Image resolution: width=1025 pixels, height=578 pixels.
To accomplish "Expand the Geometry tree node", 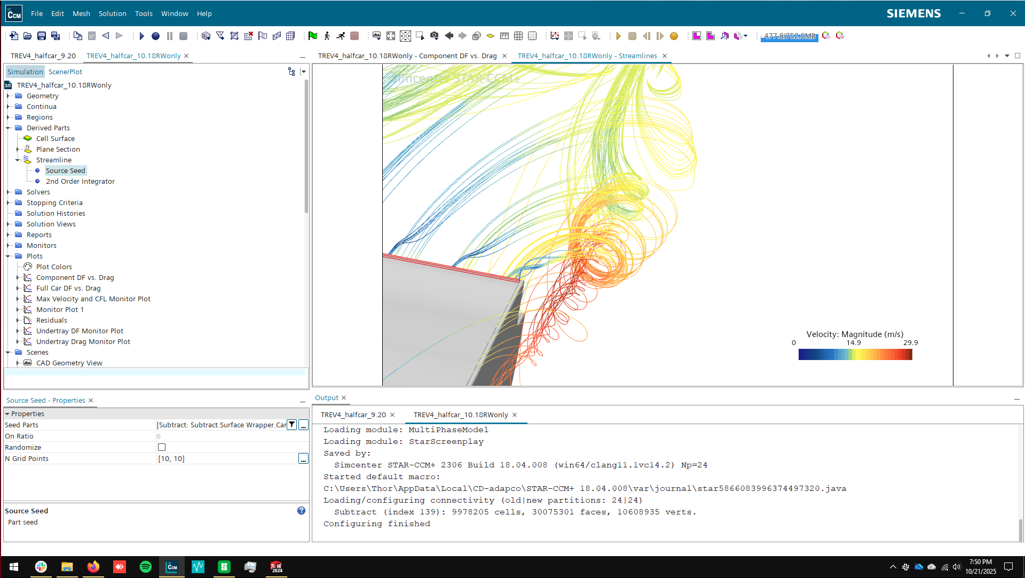I will (x=8, y=96).
